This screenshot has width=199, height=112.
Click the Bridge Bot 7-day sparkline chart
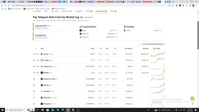pos(157,104)
